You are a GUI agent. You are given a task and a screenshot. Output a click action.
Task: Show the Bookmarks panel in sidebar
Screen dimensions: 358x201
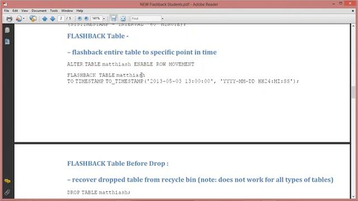point(7,41)
